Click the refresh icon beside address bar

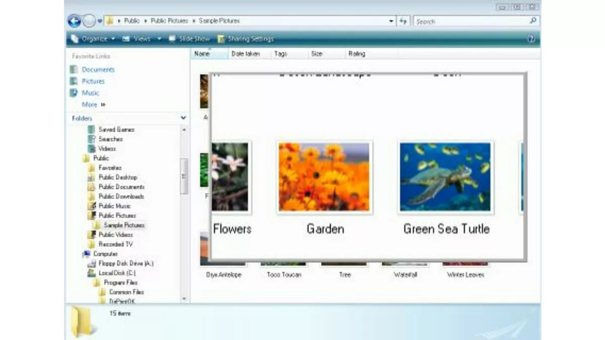403,21
